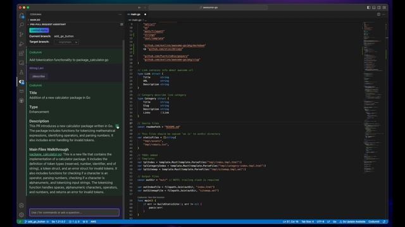Click the sidebar panel more actions ellipsis
Screen dimensions: 405x227
[x=120, y=15]
